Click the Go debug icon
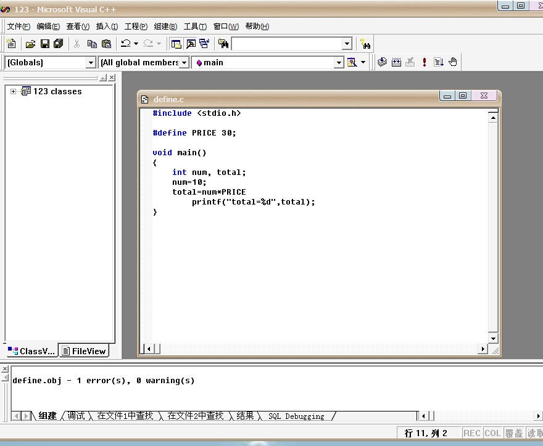 (439, 62)
